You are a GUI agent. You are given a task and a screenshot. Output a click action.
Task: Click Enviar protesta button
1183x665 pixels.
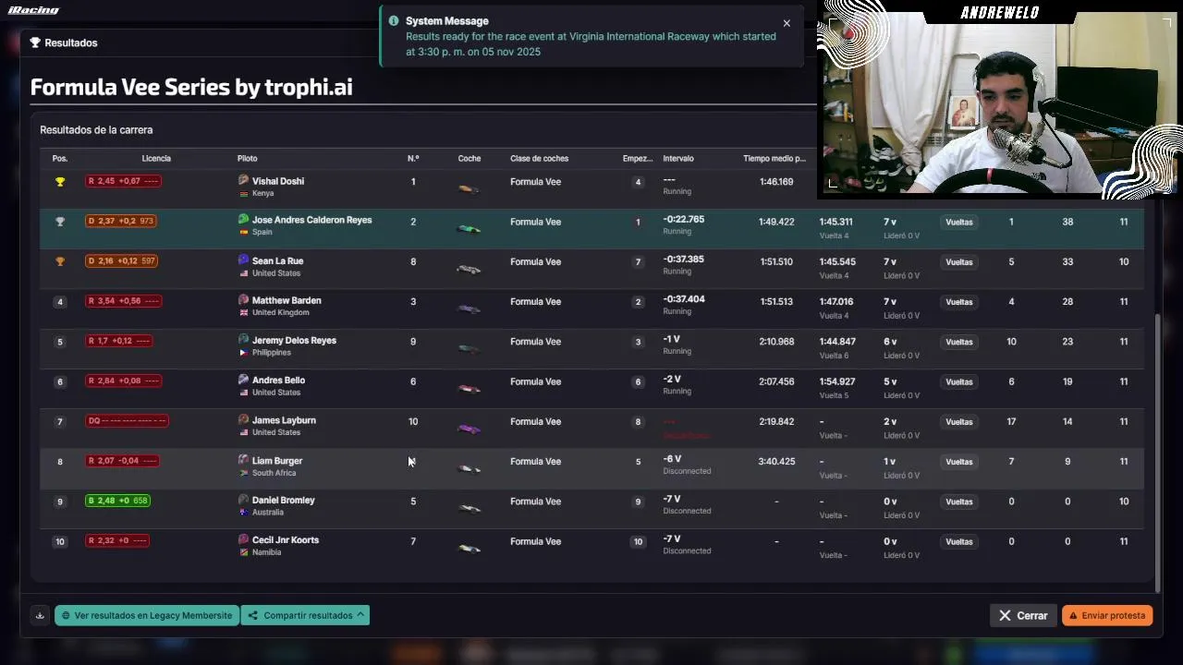click(x=1107, y=615)
